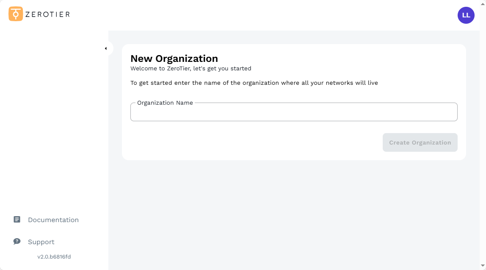The width and height of the screenshot is (486, 270).
Task: Select the ZEROTIER wordmark in the header
Action: 48,14
